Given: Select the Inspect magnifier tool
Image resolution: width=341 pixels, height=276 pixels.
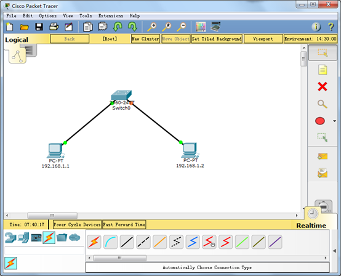Looking at the screenshot, I should click(x=323, y=104).
